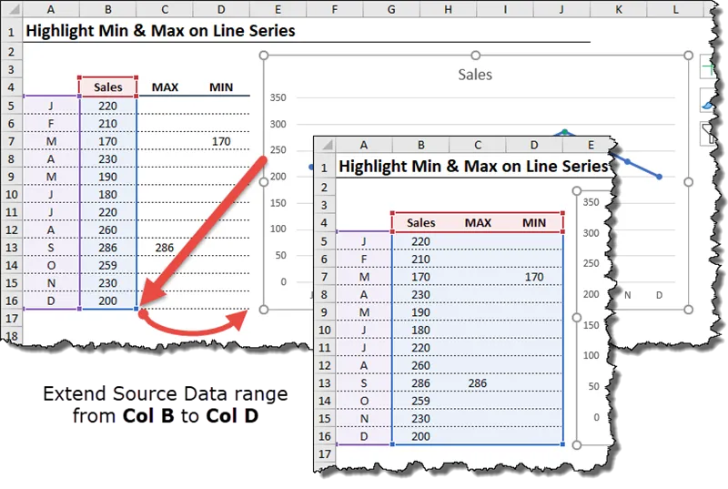
Task: Click the chart's top-left resize handle
Action: click(264, 56)
